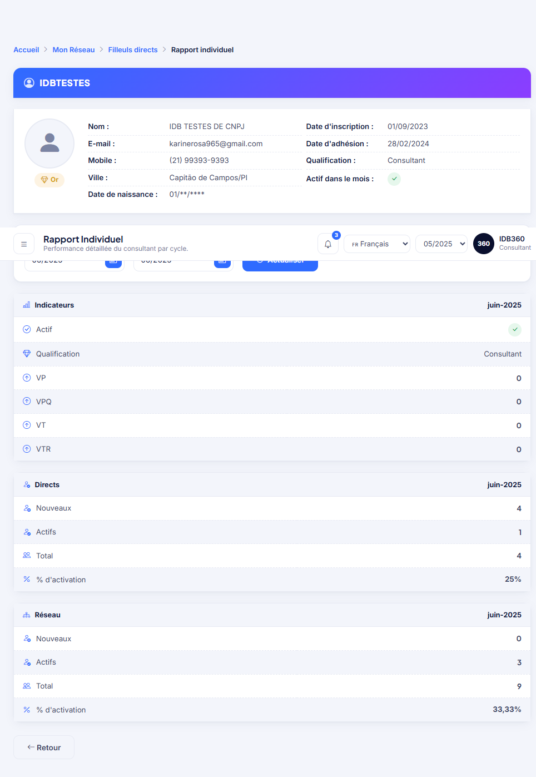Click the city Capitão de Campos/PI
Image resolution: width=536 pixels, height=777 pixels.
209,177
